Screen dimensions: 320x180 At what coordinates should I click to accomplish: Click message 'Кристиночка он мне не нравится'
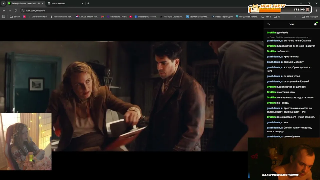point(296,46)
